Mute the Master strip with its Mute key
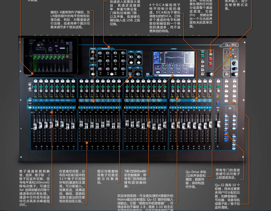 point(218,81)
